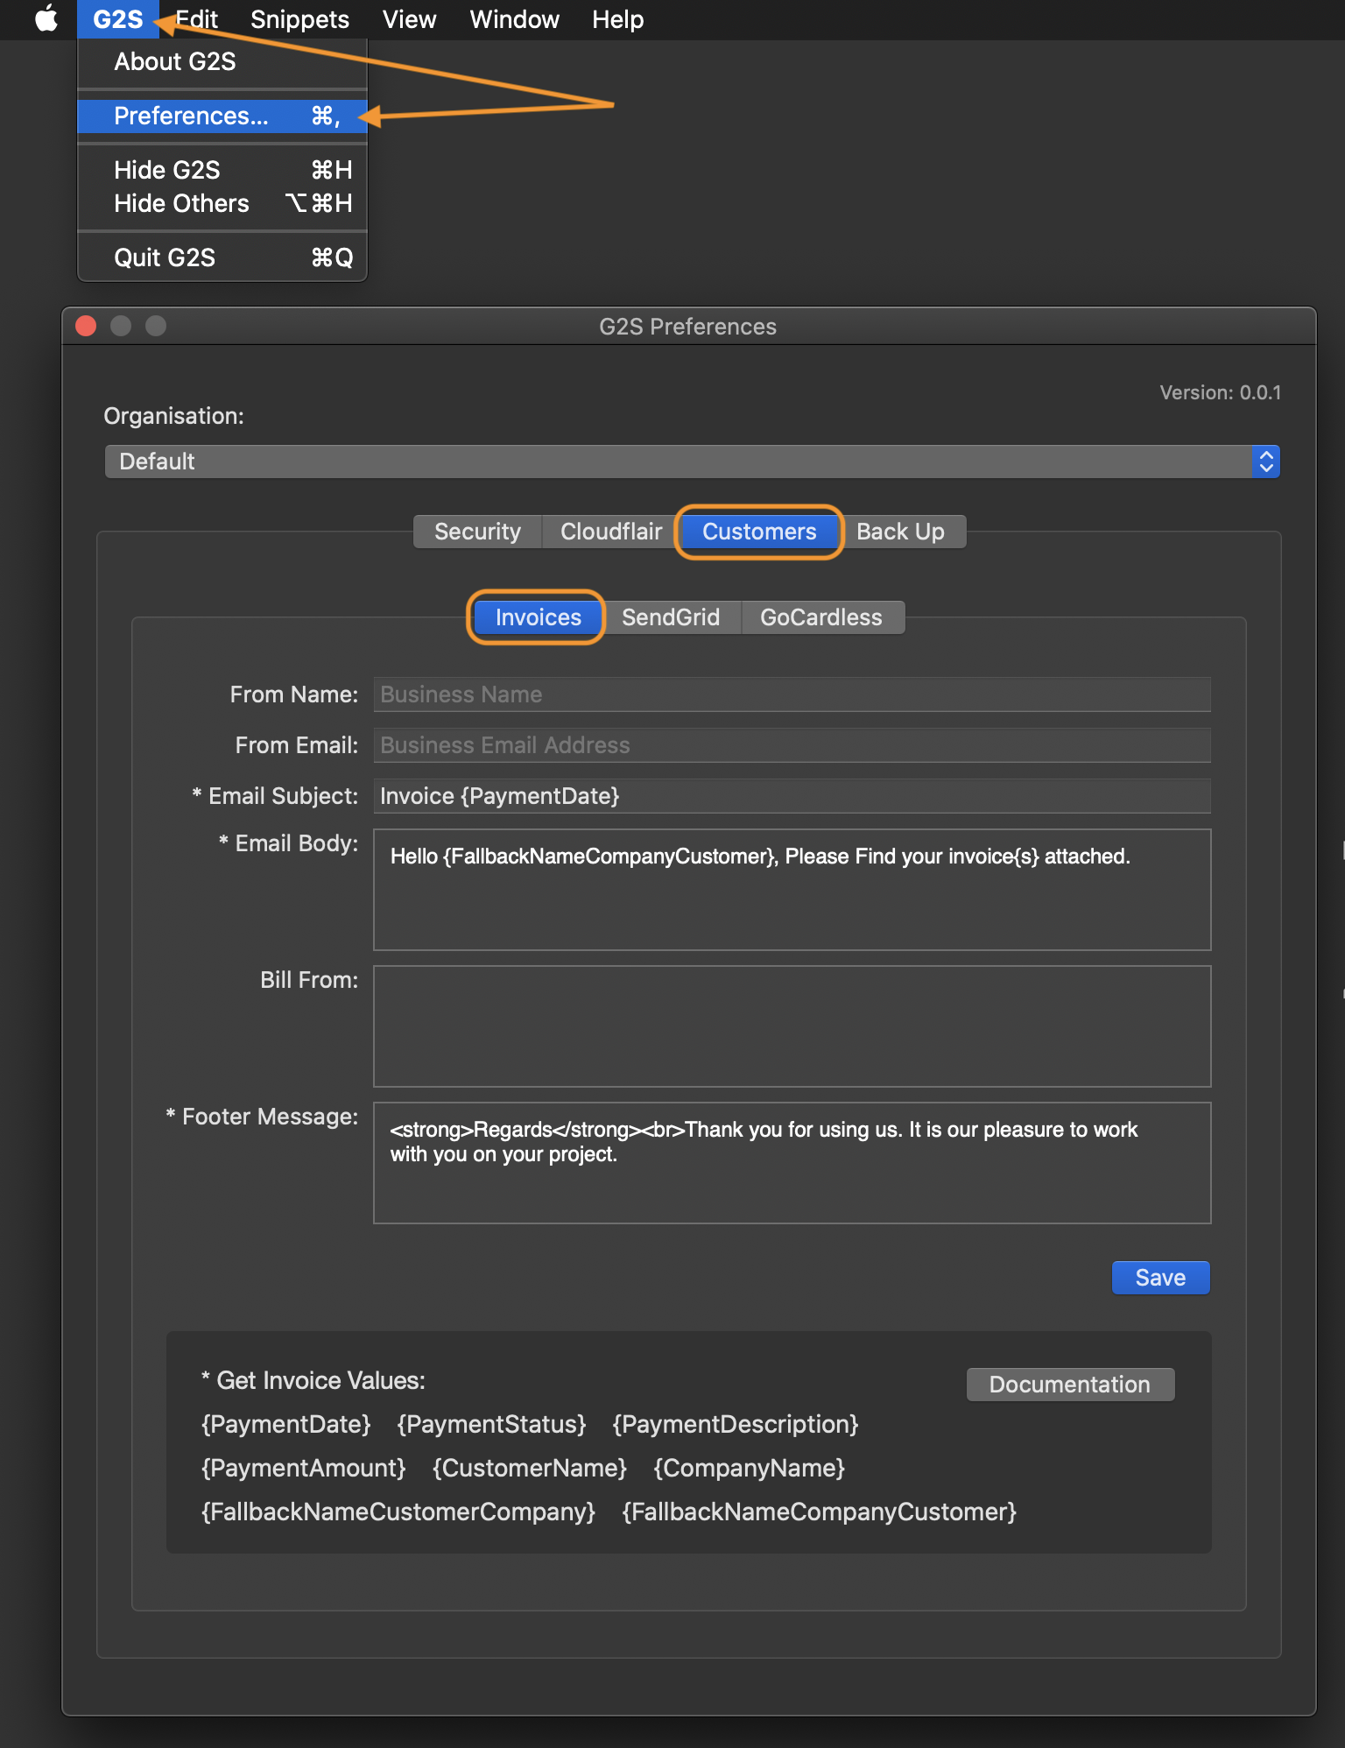
Task: Click the {PaymentStatus} invoice value
Action: pos(491,1424)
